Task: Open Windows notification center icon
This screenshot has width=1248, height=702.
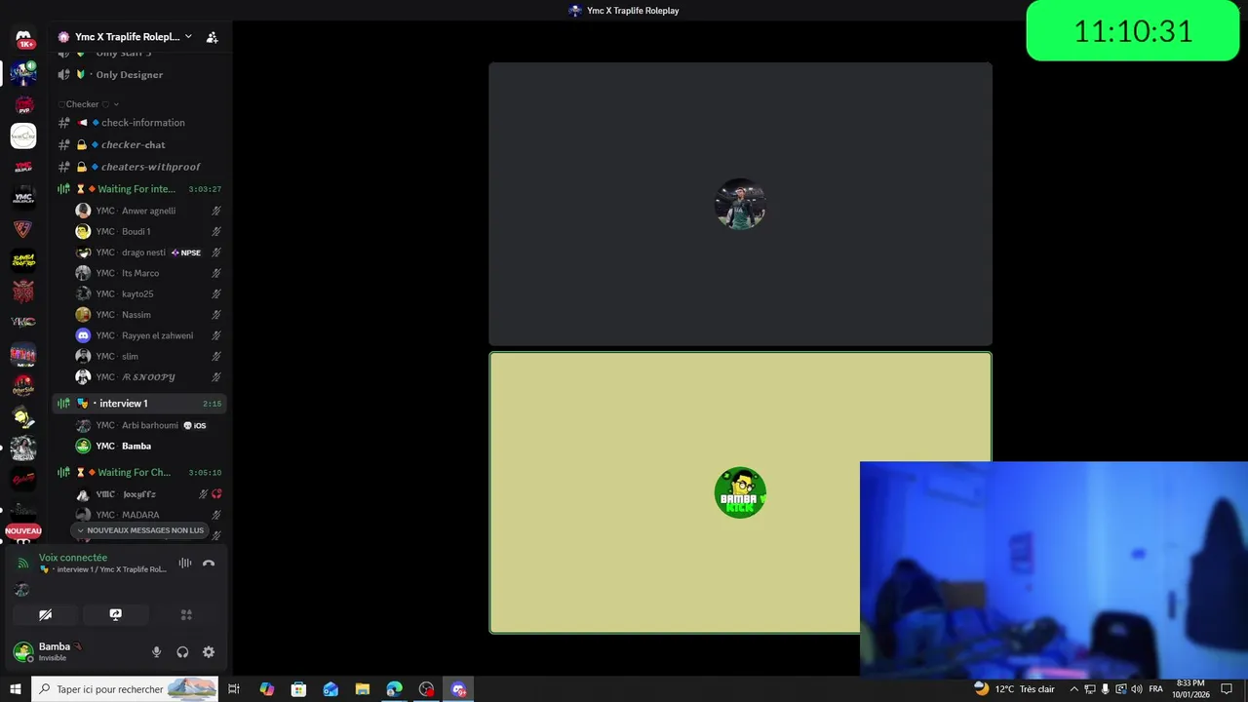Action: click(1227, 689)
